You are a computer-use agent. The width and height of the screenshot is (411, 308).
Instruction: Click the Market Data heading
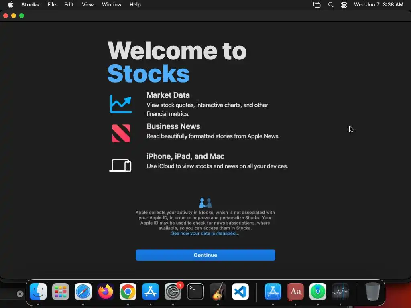point(168,95)
